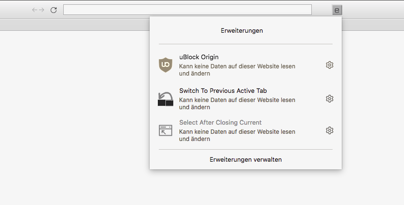Screen dimensions: 404x205
Task: Reload the page with the refresh icon
Action: click(x=54, y=10)
